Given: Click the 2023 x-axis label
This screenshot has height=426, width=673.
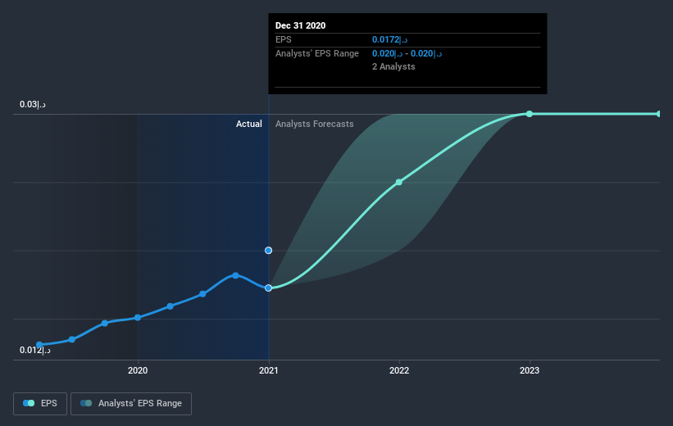Looking at the screenshot, I should click(x=530, y=370).
